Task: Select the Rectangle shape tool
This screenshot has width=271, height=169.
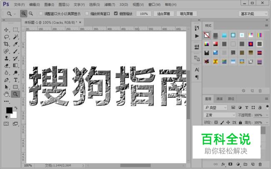Action: [15, 87]
